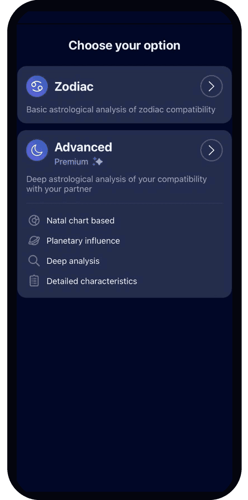This screenshot has width=248, height=500.
Task: Select the Advanced title text
Action: pos(83,147)
